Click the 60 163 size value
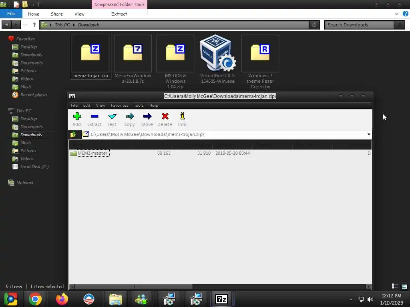 tap(164, 153)
